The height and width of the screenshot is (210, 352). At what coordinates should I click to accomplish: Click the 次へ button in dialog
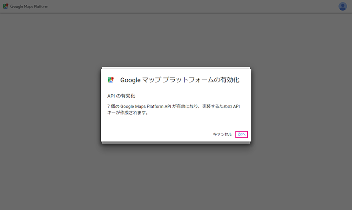point(241,134)
